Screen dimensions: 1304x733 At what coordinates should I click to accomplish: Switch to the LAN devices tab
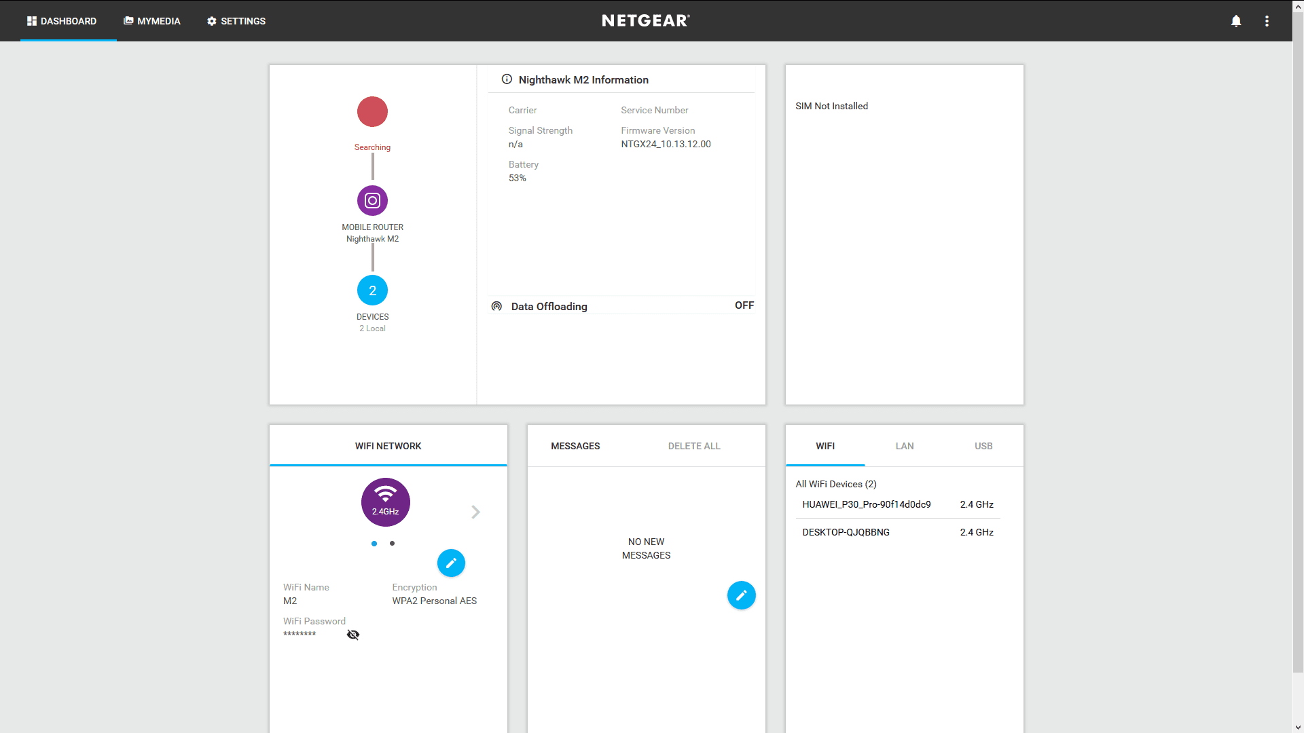[904, 446]
